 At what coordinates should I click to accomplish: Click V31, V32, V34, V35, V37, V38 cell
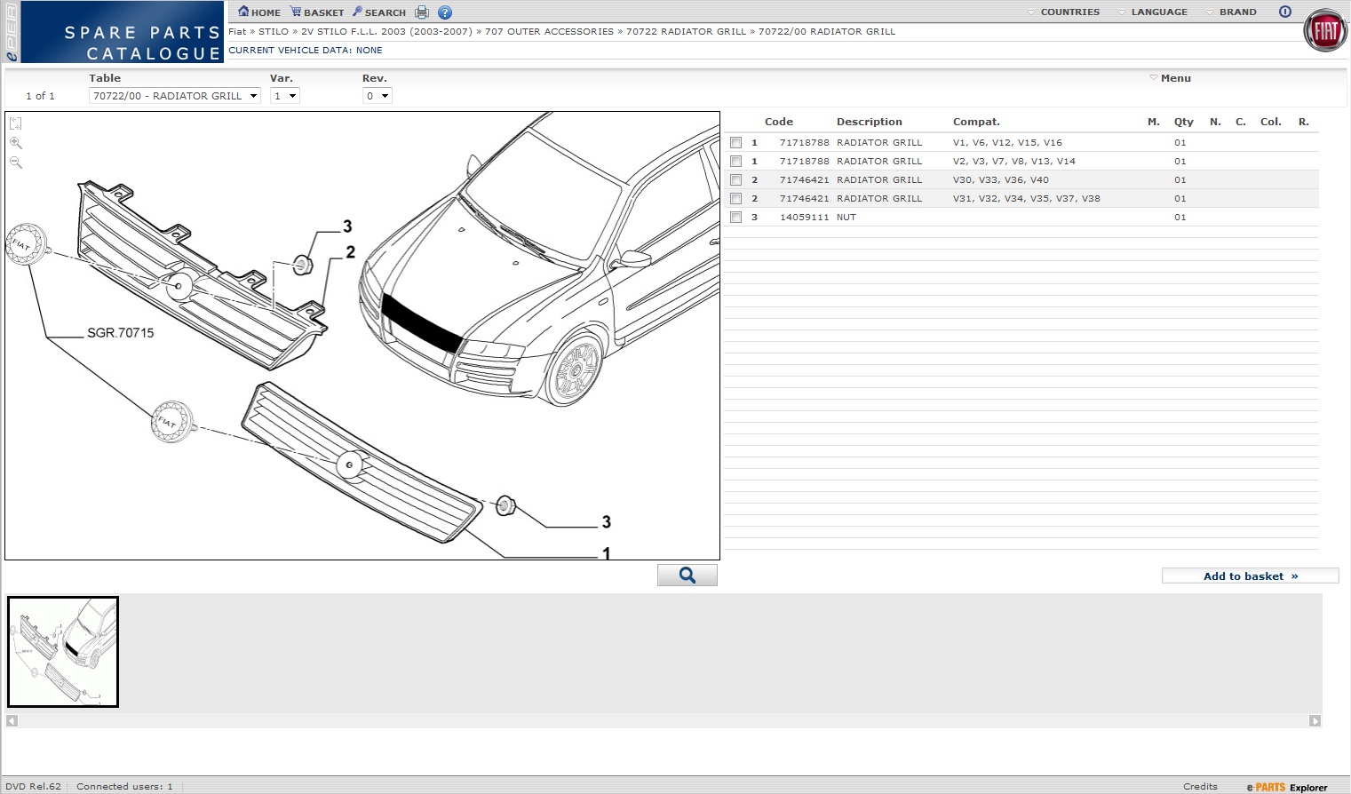click(x=1027, y=198)
